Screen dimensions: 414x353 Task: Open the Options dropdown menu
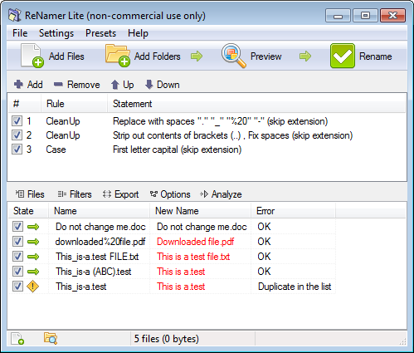coord(170,194)
